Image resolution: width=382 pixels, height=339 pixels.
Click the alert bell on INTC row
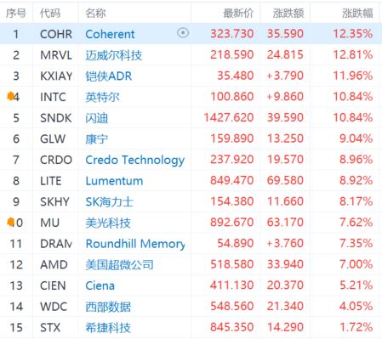[10, 96]
